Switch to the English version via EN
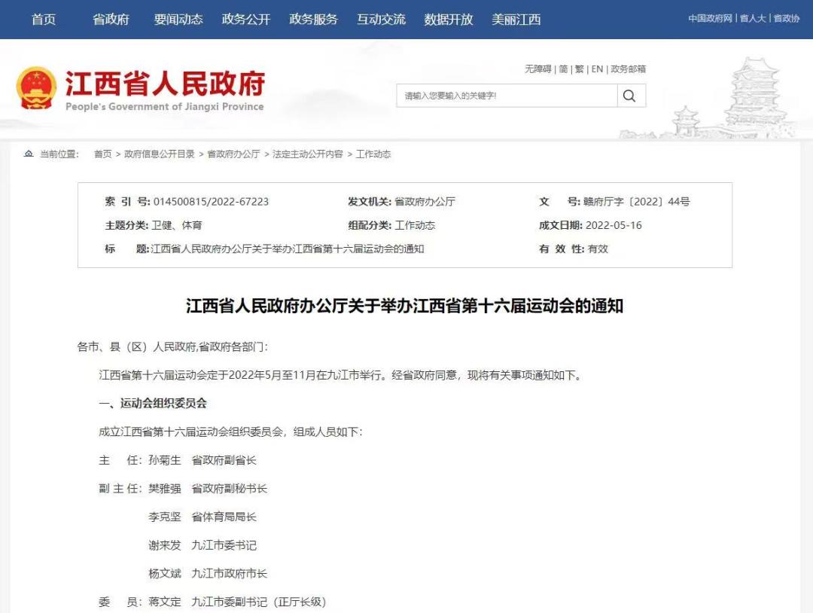The image size is (813, 613). 598,69
